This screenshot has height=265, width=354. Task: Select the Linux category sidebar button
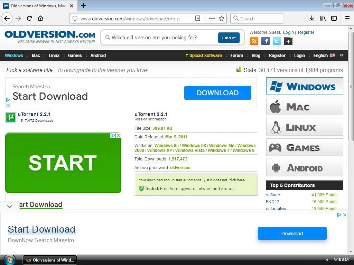pos(305,127)
